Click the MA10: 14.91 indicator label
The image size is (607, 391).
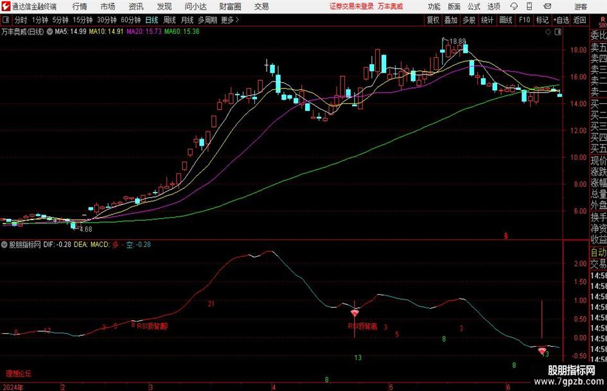pyautogui.click(x=106, y=31)
